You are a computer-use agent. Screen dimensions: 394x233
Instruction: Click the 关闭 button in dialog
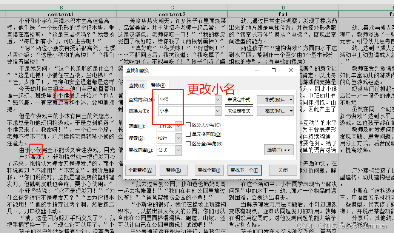[x=283, y=170]
